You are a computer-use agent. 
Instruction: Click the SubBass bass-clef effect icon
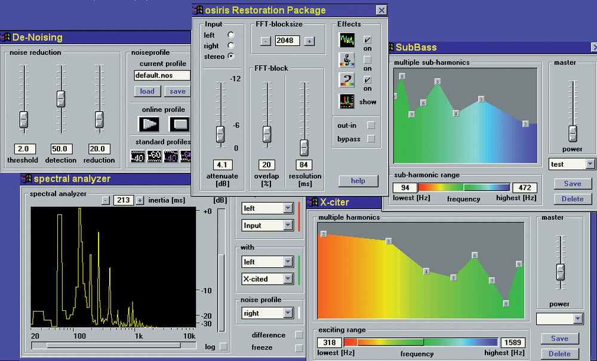[347, 80]
